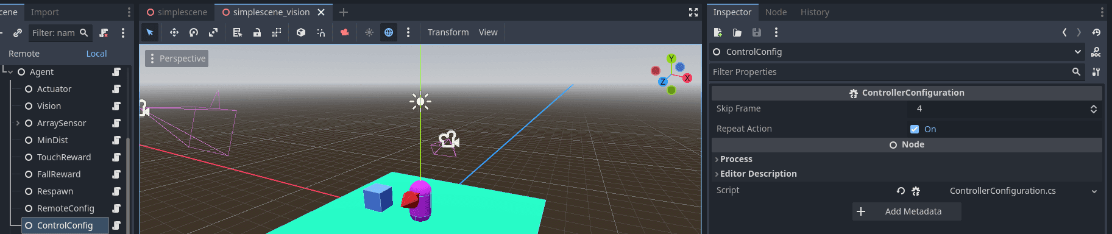Toggle camera override in viewport toolbar
The height and width of the screenshot is (234, 1112).
pyautogui.click(x=345, y=32)
